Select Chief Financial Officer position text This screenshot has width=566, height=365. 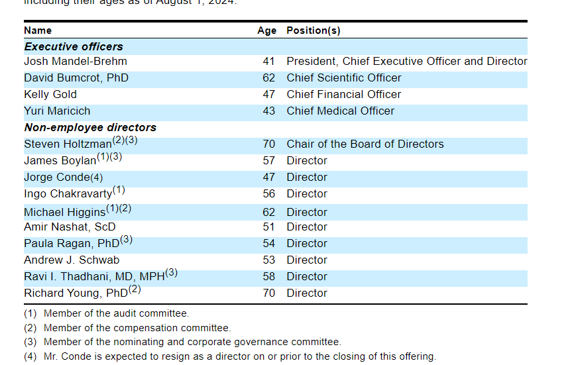pyautogui.click(x=344, y=95)
